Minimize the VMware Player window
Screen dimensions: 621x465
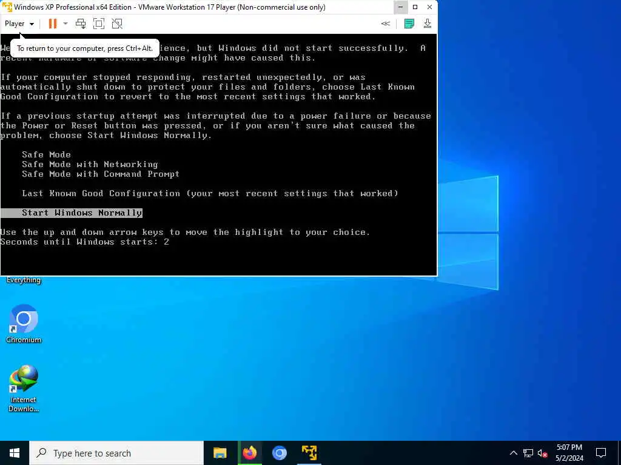point(400,7)
